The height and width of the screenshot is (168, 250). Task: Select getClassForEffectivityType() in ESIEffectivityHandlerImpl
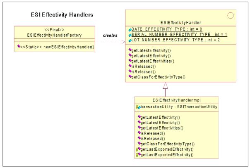(168, 144)
